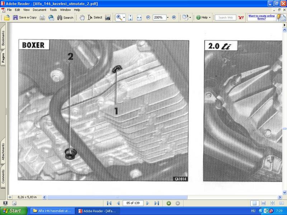
Task: Click the greyed Next View button
Action: click(x=178, y=203)
